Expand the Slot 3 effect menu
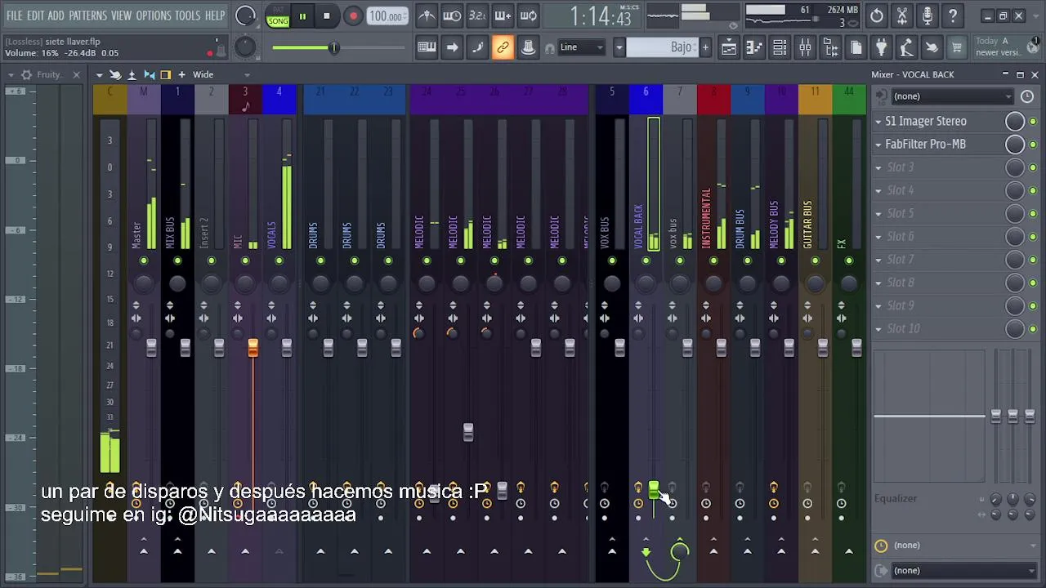The width and height of the screenshot is (1046, 588). (x=878, y=167)
